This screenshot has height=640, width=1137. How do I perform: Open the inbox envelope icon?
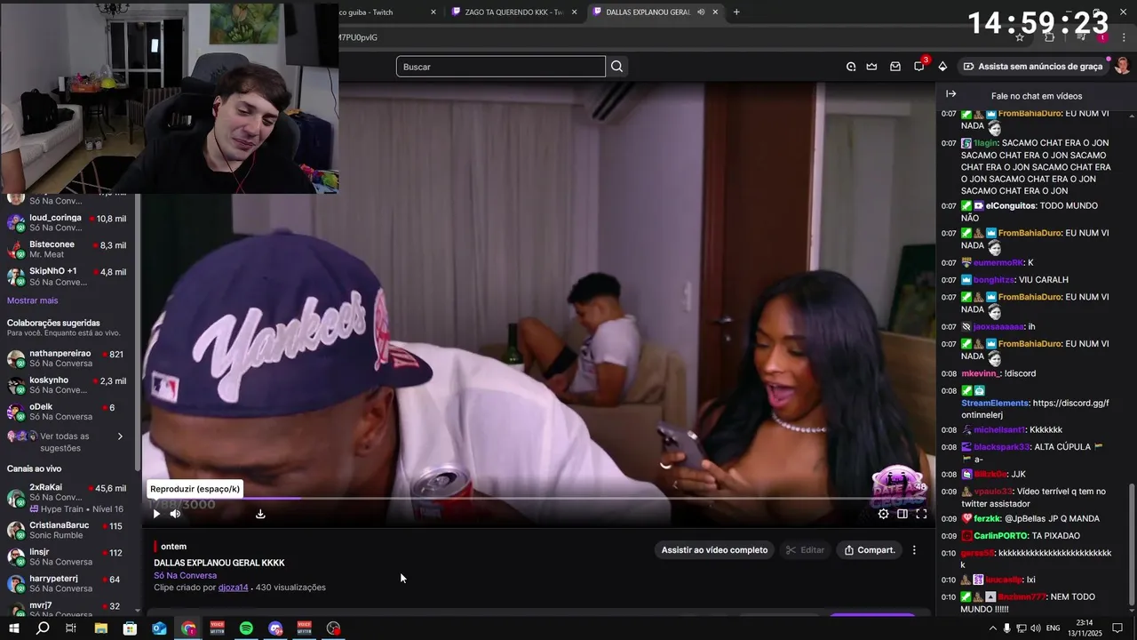895,67
